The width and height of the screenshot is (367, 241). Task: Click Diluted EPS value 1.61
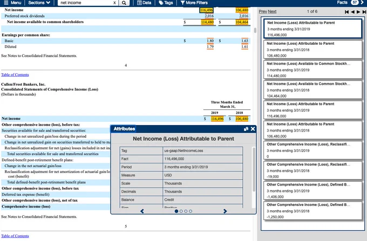tap(244, 46)
